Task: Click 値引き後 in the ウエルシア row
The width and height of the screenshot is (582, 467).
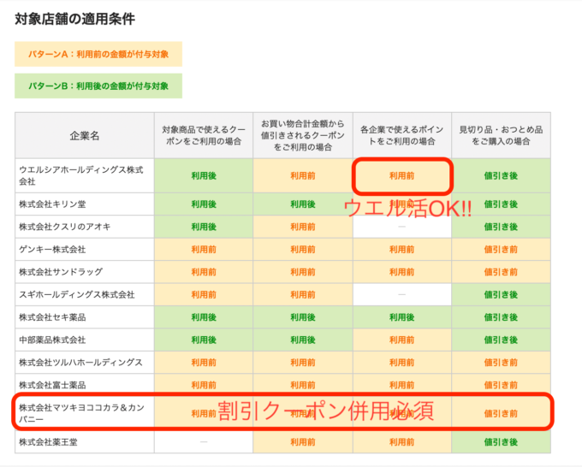Action: (501, 175)
